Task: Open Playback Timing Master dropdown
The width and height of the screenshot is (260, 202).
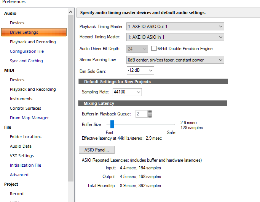Action: (175, 27)
